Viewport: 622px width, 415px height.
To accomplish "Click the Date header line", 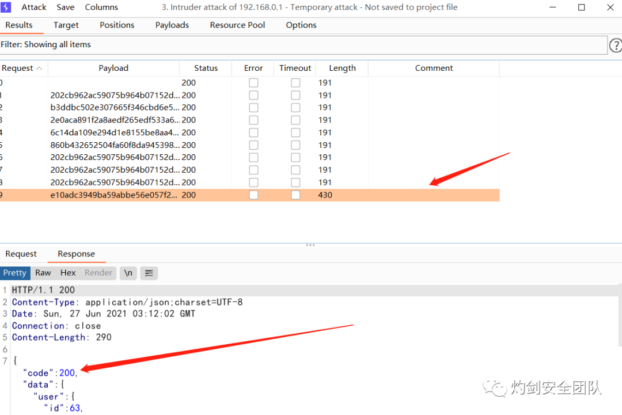I will coord(104,314).
